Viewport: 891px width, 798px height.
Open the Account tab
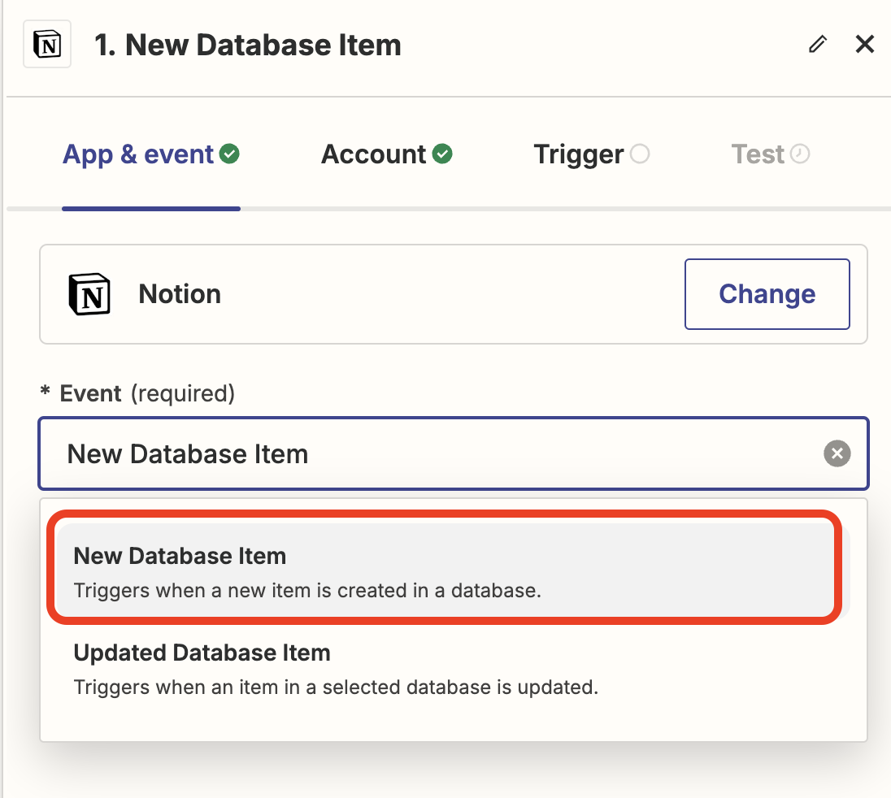(374, 154)
